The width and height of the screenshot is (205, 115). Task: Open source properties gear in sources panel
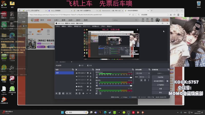click(83, 93)
